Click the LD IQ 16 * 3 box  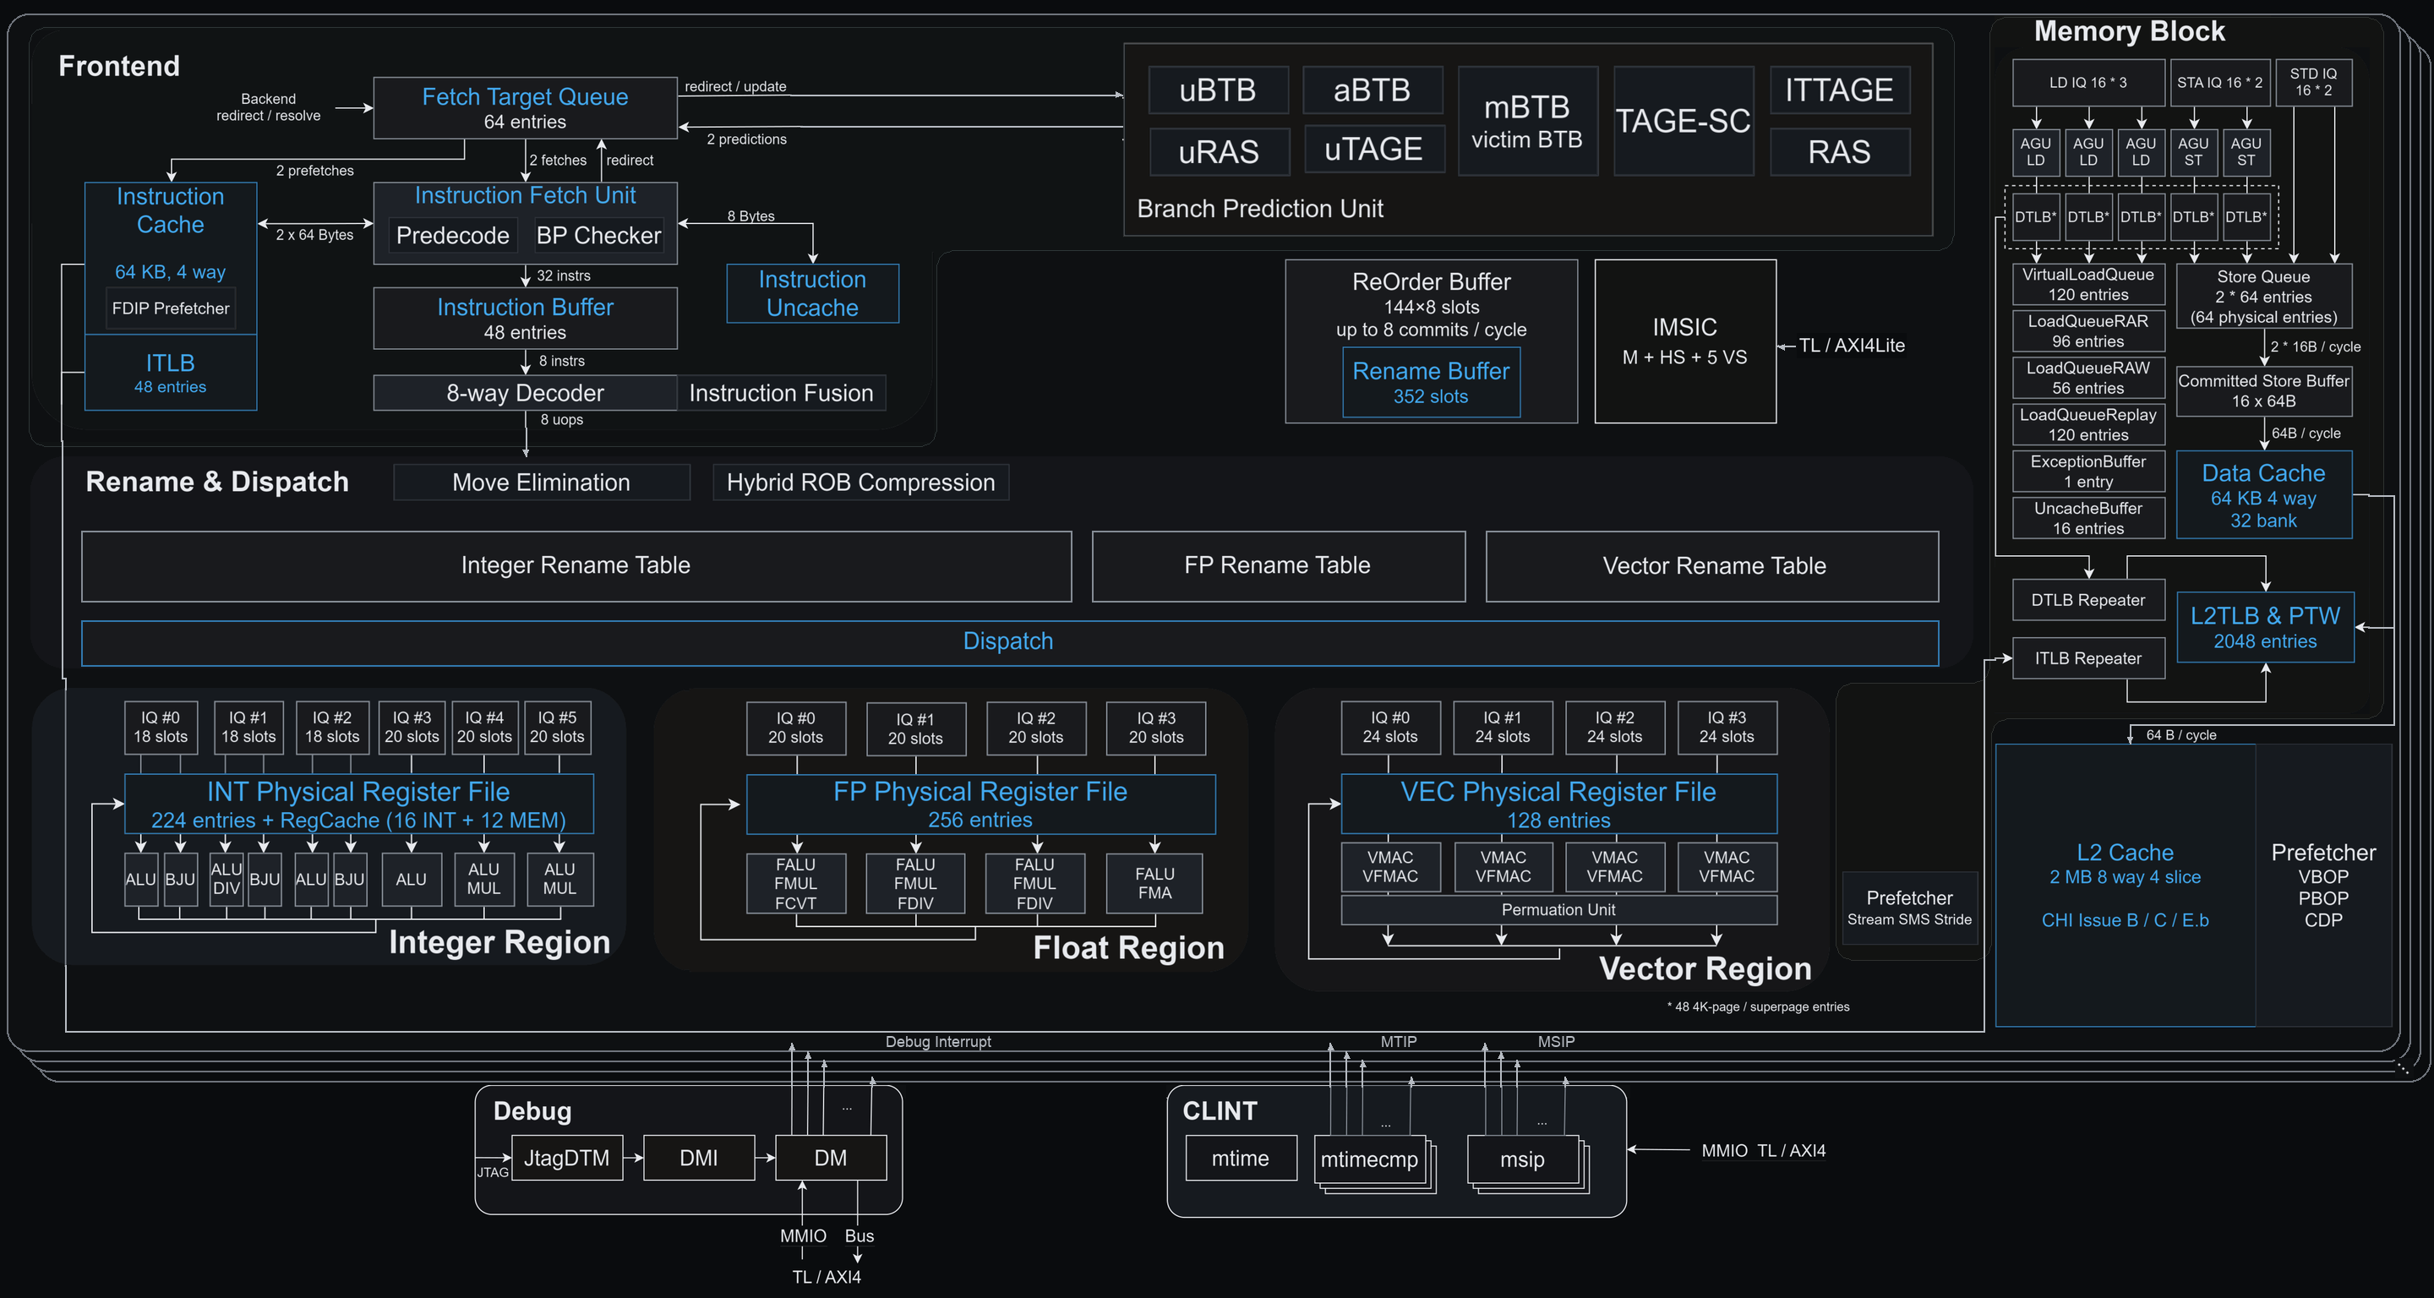2088,83
